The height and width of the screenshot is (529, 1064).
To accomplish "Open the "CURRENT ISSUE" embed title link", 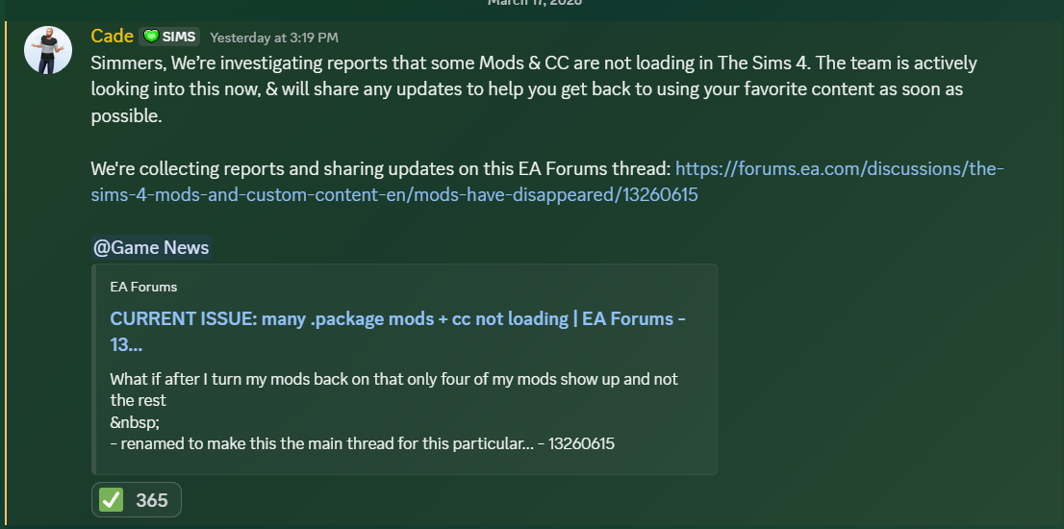I will point(397,319).
